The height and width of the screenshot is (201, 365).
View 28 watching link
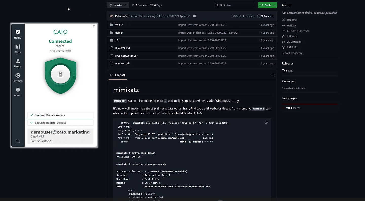(292, 42)
